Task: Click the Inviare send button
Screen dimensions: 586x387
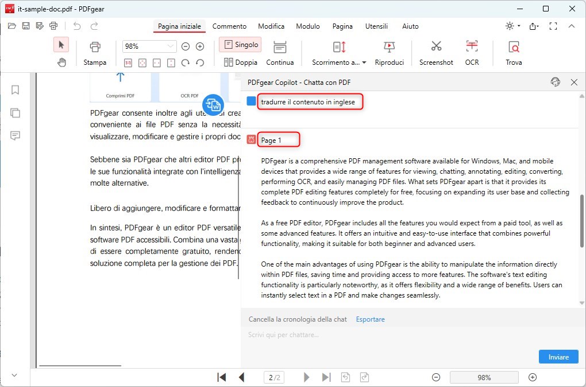Action: 558,357
